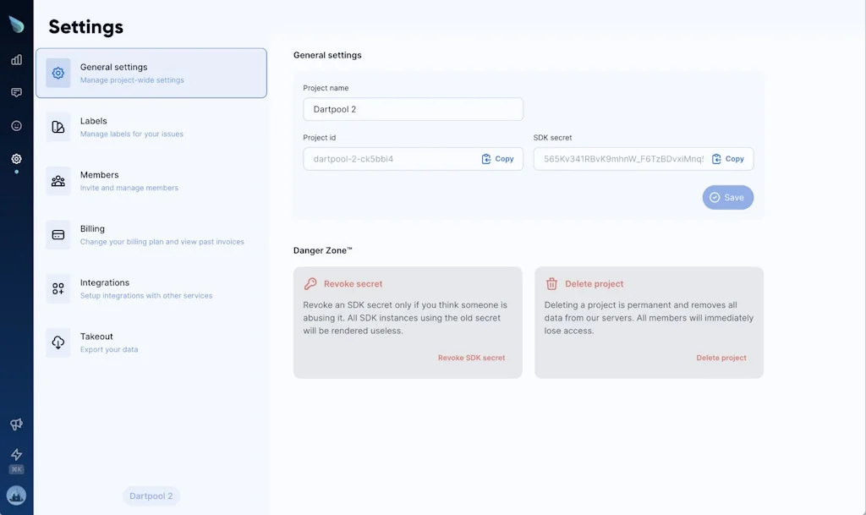Navigate to Members settings
866x515 pixels.
pos(151,180)
